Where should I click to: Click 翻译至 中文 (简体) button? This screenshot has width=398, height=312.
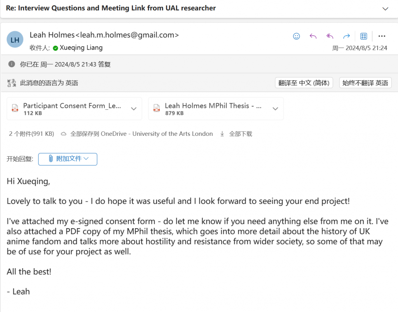tap(304, 83)
